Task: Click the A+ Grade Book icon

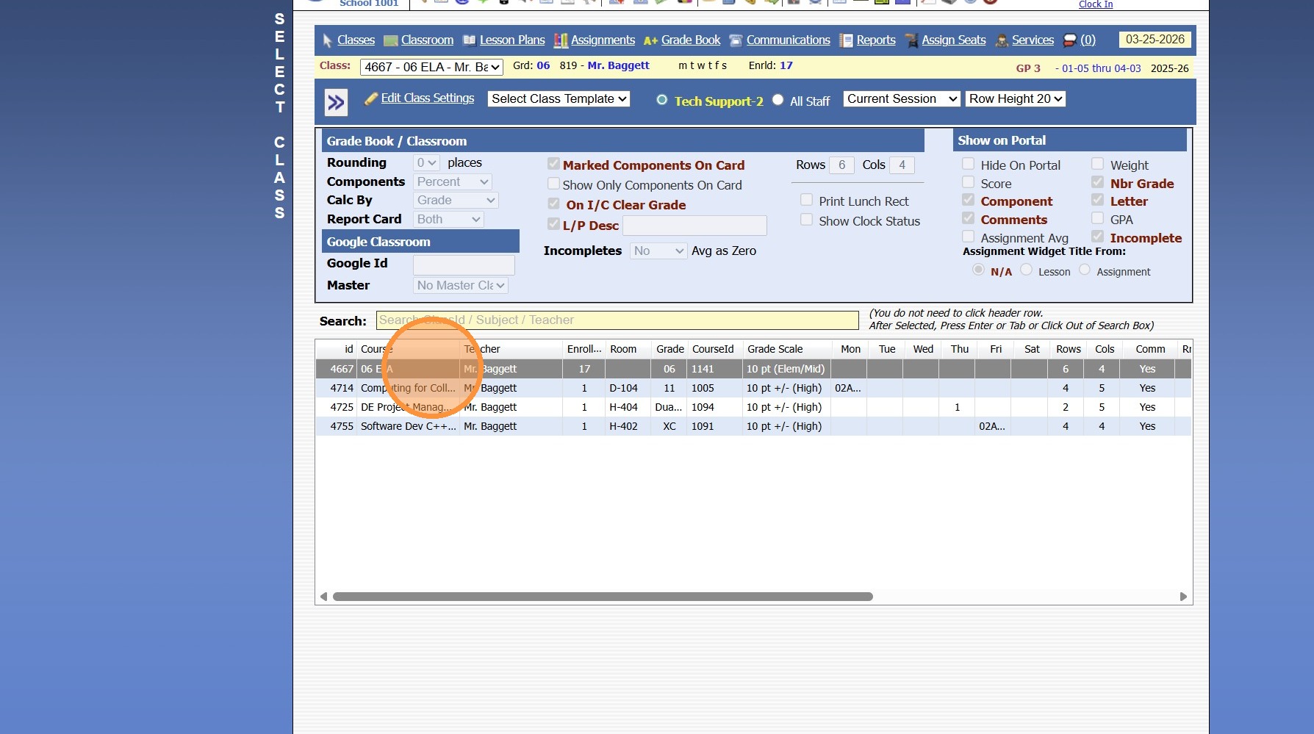Action: [x=650, y=40]
